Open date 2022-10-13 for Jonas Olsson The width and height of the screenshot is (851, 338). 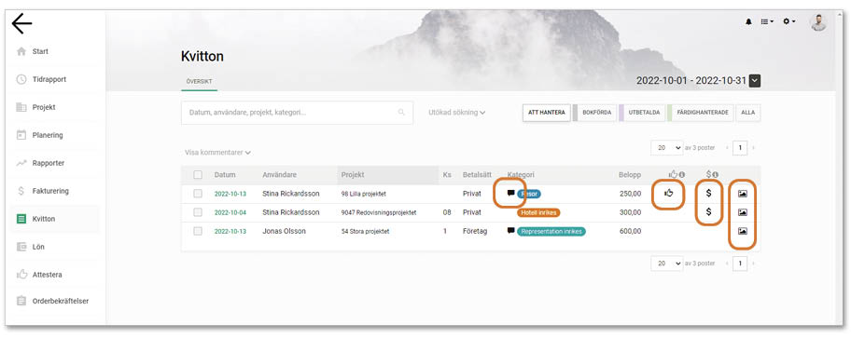(x=230, y=231)
